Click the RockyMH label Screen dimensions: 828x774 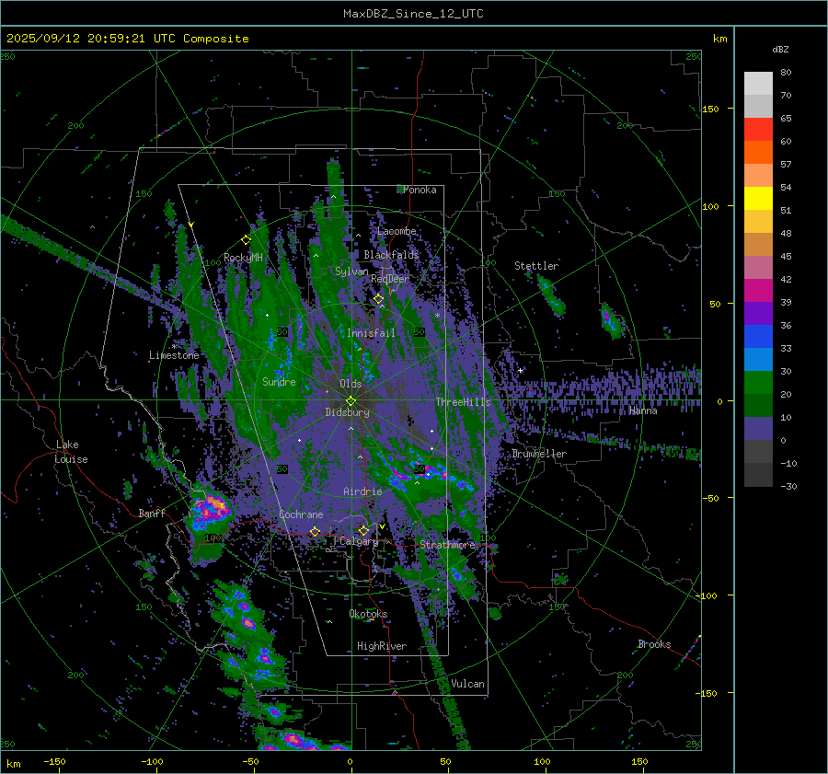pyautogui.click(x=243, y=258)
